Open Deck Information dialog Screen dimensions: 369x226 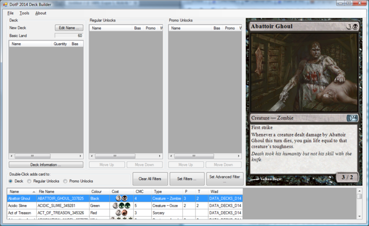pos(46,164)
